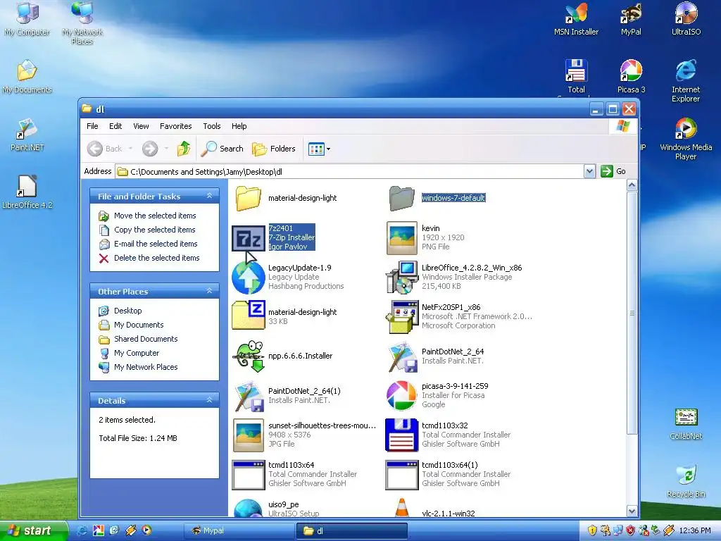
Task: Select the picasa-3-9-141-259 installer icon
Action: pos(401,395)
